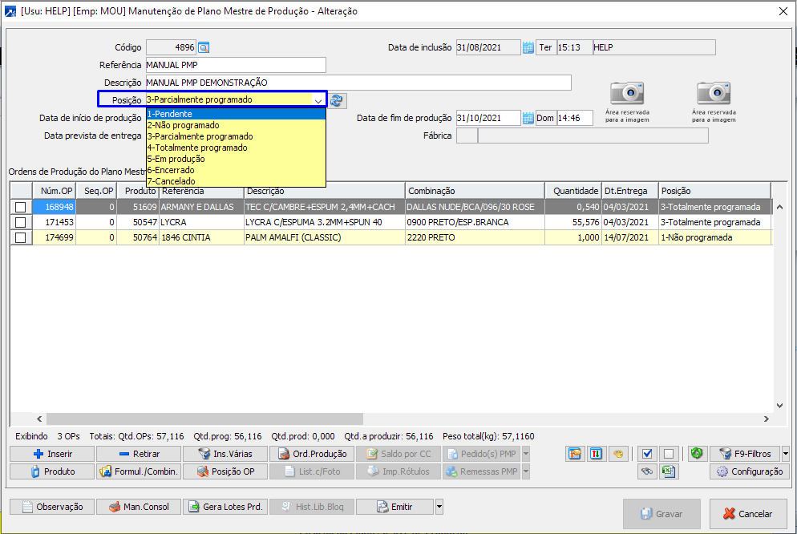Image resolution: width=797 pixels, height=534 pixels.
Task: Open Ord.Produção
Action: point(312,454)
